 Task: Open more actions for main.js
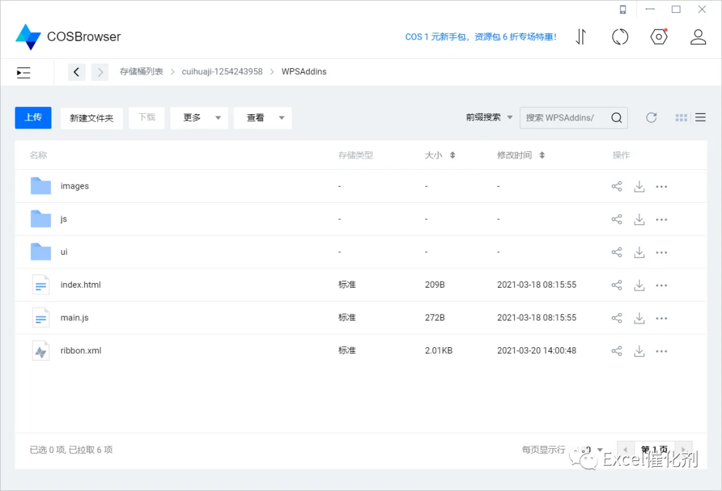[x=662, y=318]
